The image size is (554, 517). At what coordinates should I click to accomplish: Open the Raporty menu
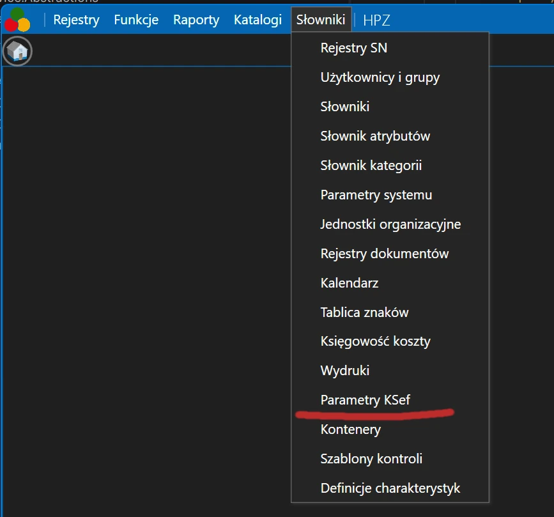(196, 20)
